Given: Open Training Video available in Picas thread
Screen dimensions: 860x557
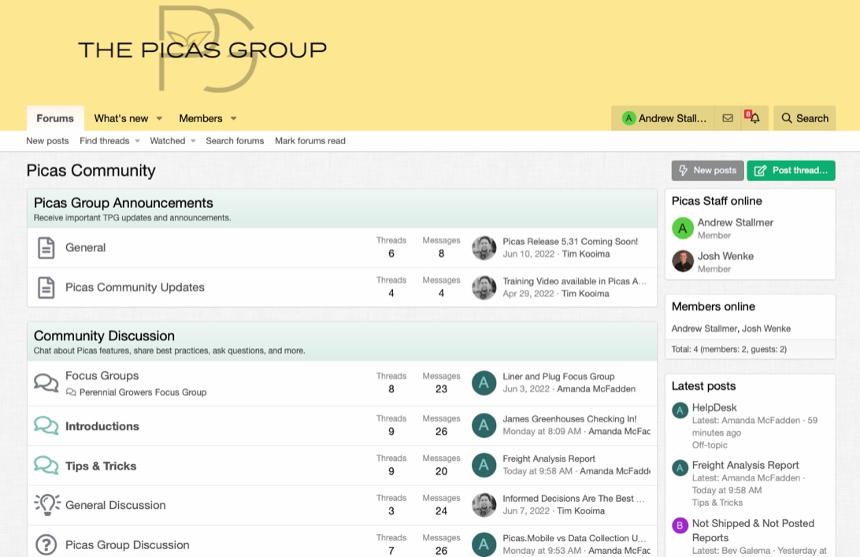Looking at the screenshot, I should click(x=575, y=281).
